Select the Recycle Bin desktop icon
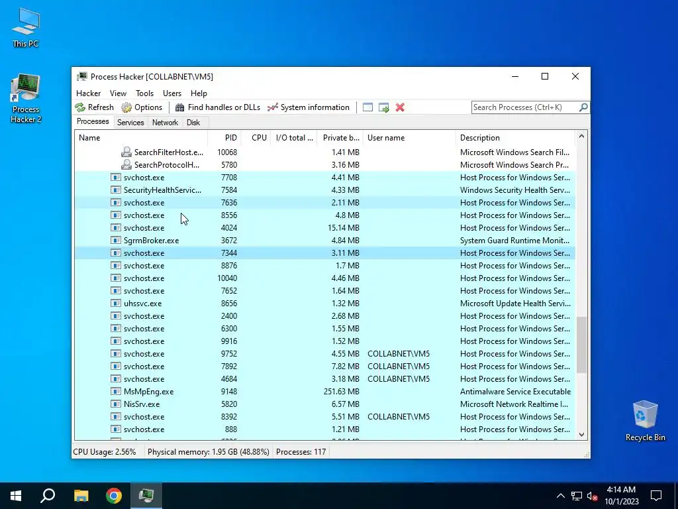 tap(645, 421)
